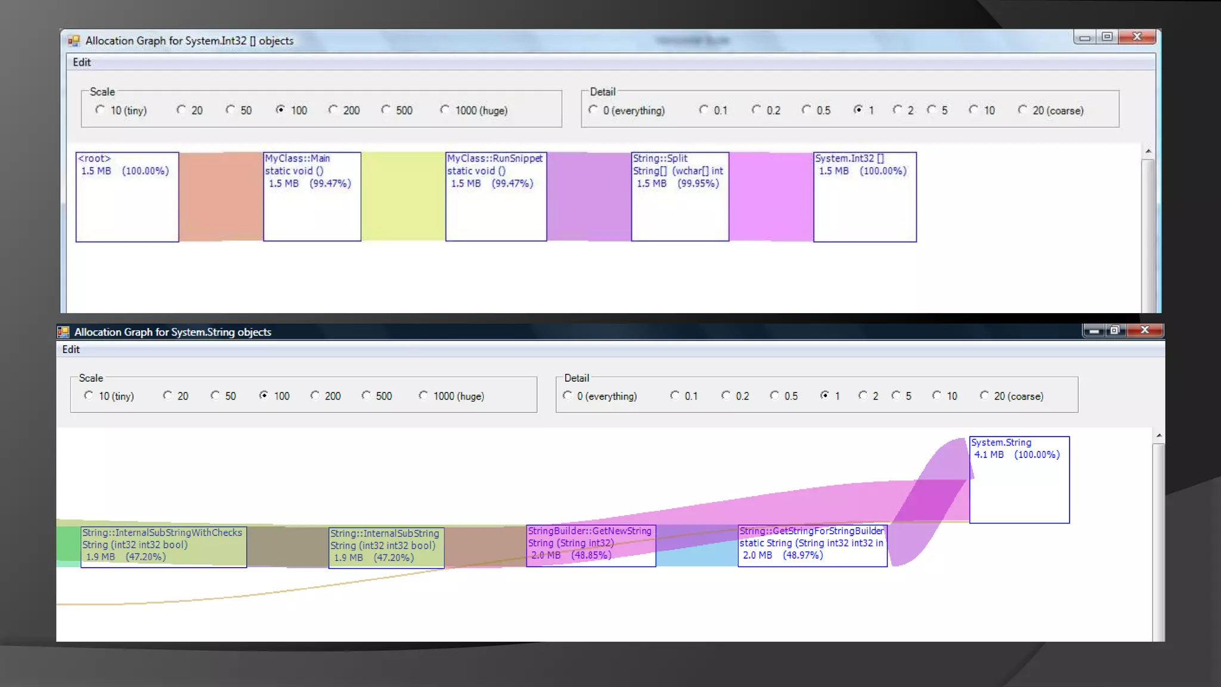
Task: Click the Int32 Allocation Graph window icon
Action: 74,41
